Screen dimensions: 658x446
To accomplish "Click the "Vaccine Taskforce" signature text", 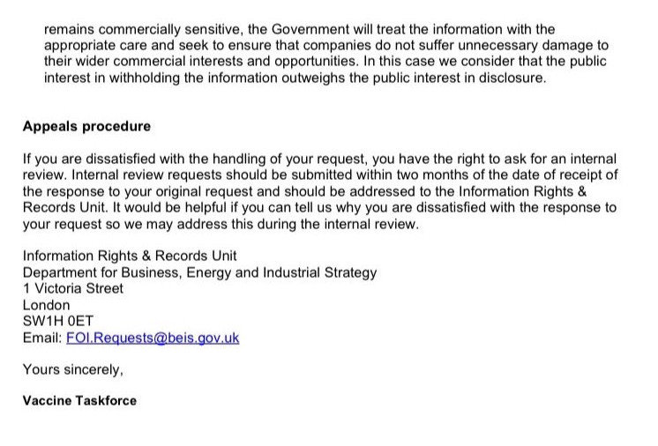I will pos(79,400).
